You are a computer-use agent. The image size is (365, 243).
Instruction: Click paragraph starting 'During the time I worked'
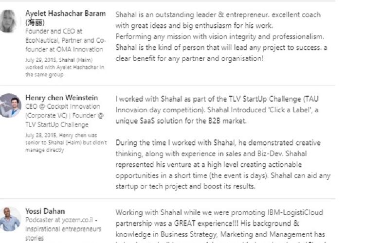(x=223, y=165)
